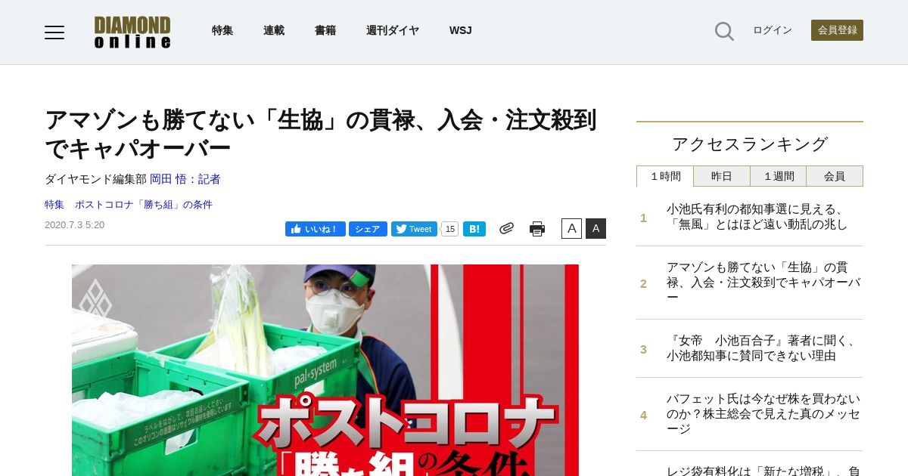This screenshot has width=908, height=476.
Task: Print the article using printer icon
Action: pos(537,229)
